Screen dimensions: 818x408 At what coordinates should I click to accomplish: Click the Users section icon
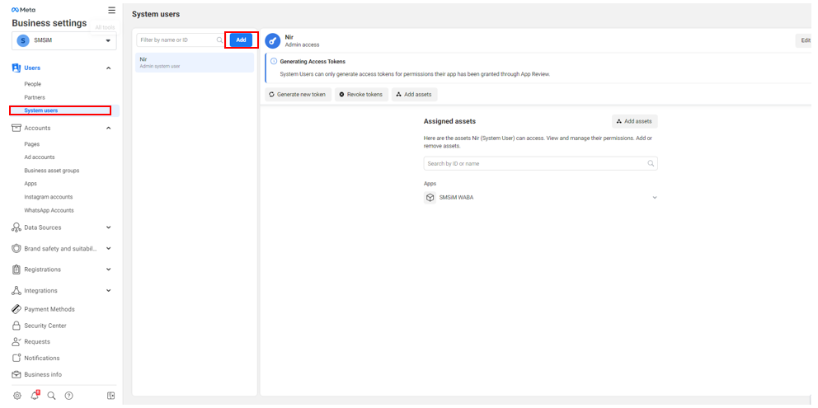click(x=16, y=68)
